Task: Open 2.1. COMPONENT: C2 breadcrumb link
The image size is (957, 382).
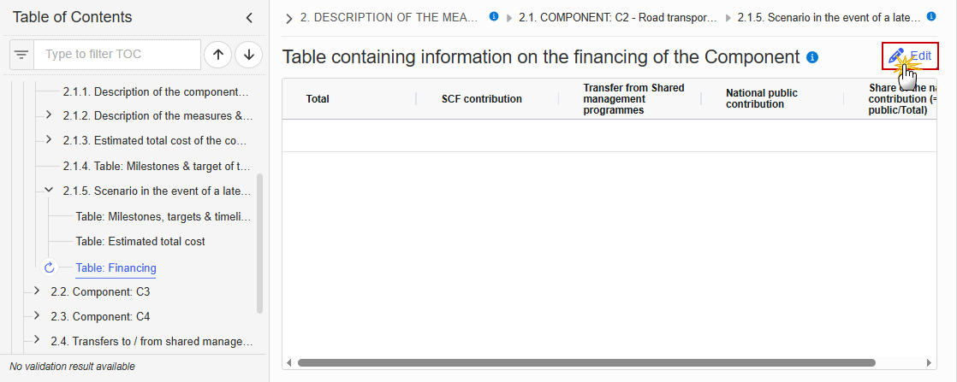Action: [618, 18]
